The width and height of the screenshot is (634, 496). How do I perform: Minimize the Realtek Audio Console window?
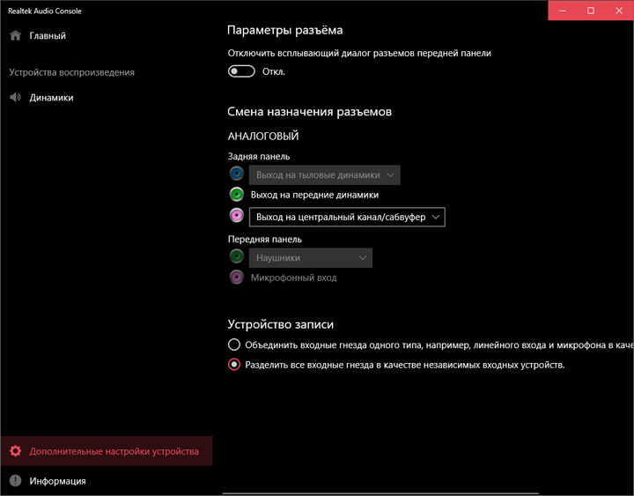point(563,11)
